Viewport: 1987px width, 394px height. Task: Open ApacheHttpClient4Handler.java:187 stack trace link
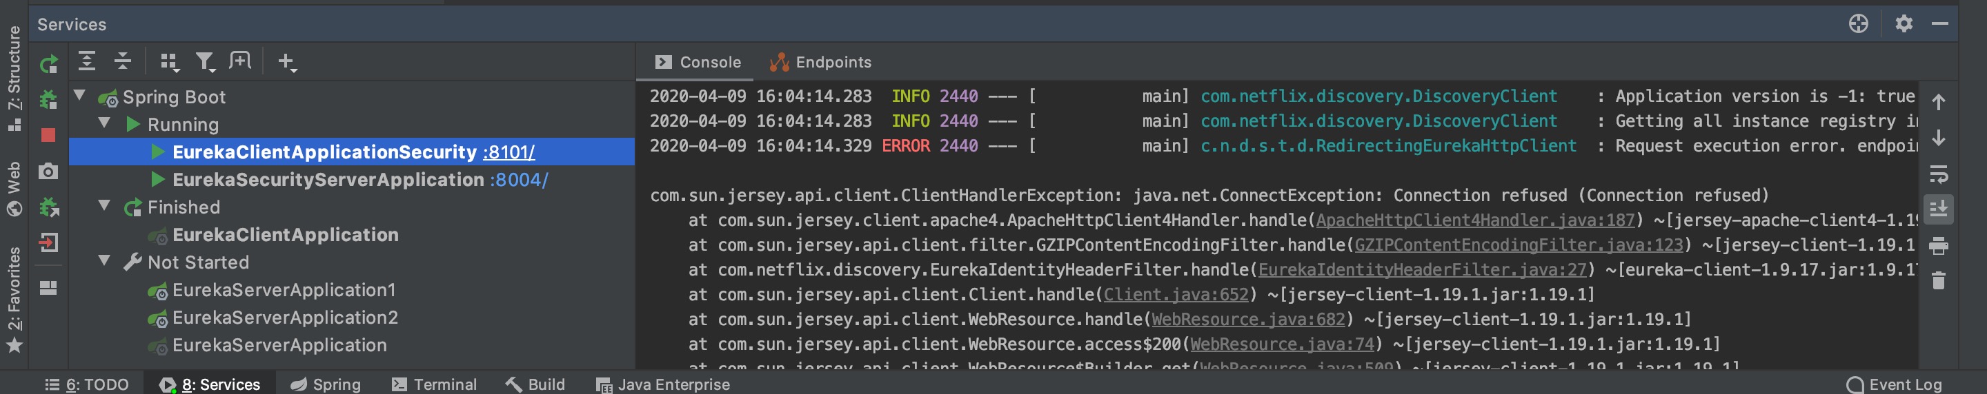[x=1475, y=221]
